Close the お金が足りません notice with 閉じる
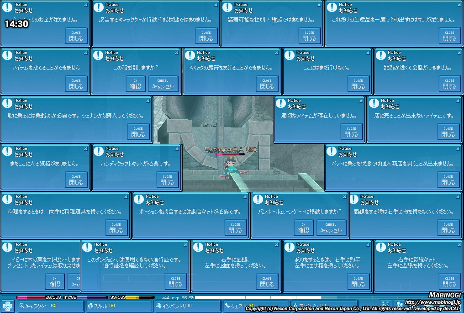The width and height of the screenshot is (464, 313). point(76,36)
